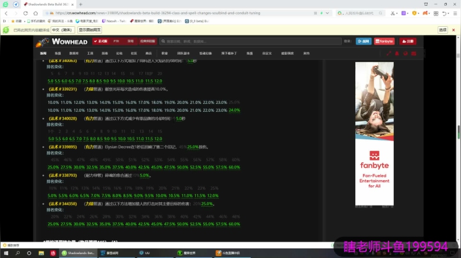The height and width of the screenshot is (258, 461).
Task: Open the spell #338793 link
Action: 63,176
